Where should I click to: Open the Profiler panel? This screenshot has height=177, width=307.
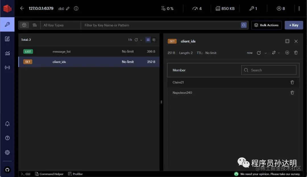pyautogui.click(x=75, y=174)
